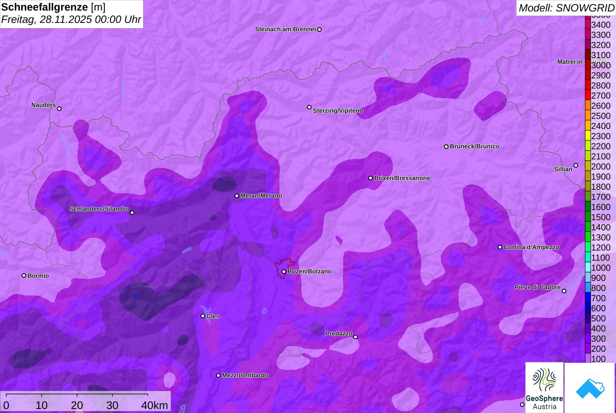Select the Nauders city marker

59,109
